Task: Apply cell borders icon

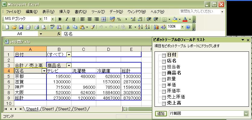Action: [x=164, y=19]
